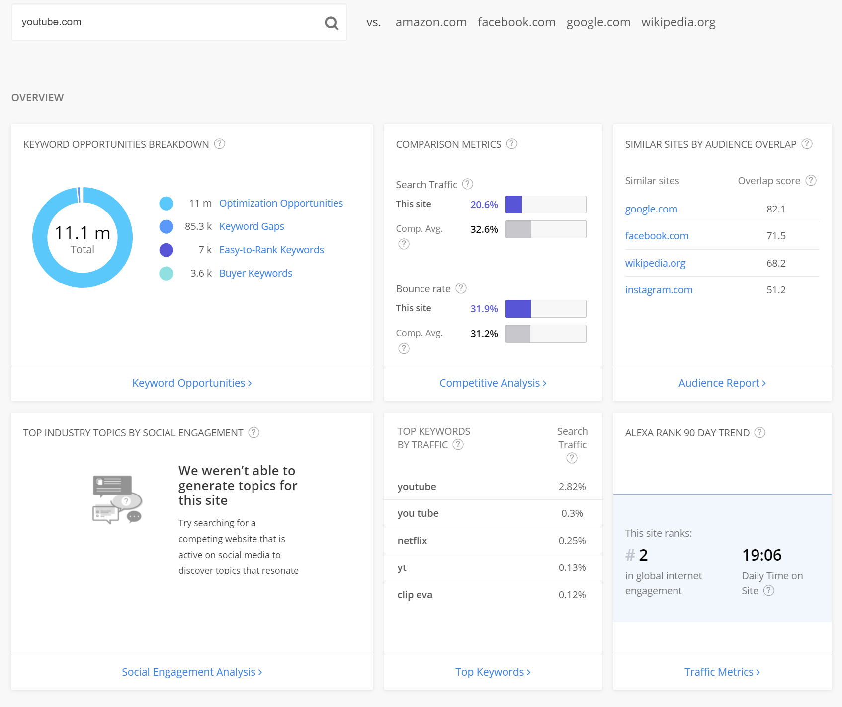Click the 31.9% bounce rate value
The width and height of the screenshot is (842, 707).
coord(484,309)
